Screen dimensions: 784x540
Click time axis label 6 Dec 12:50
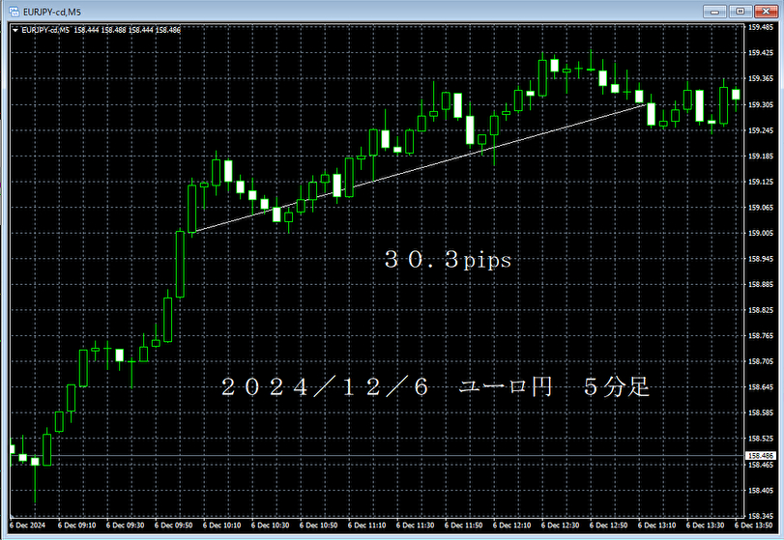click(608, 525)
